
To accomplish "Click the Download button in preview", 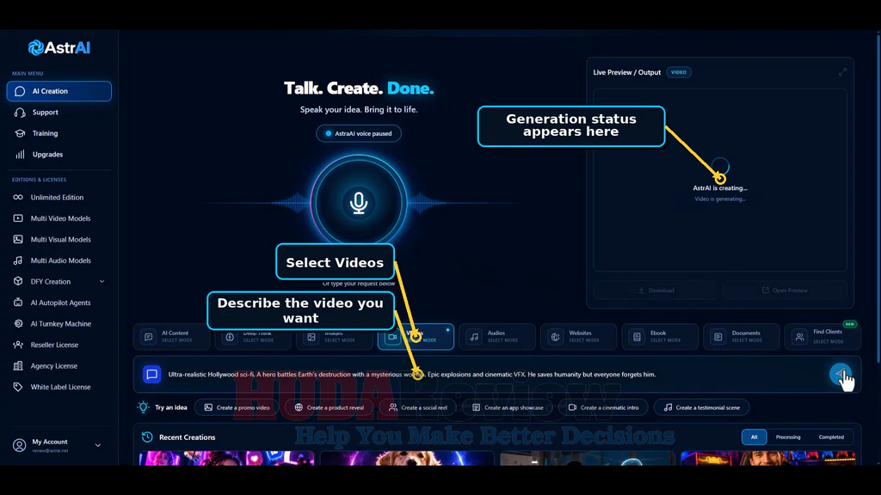I will tap(655, 290).
